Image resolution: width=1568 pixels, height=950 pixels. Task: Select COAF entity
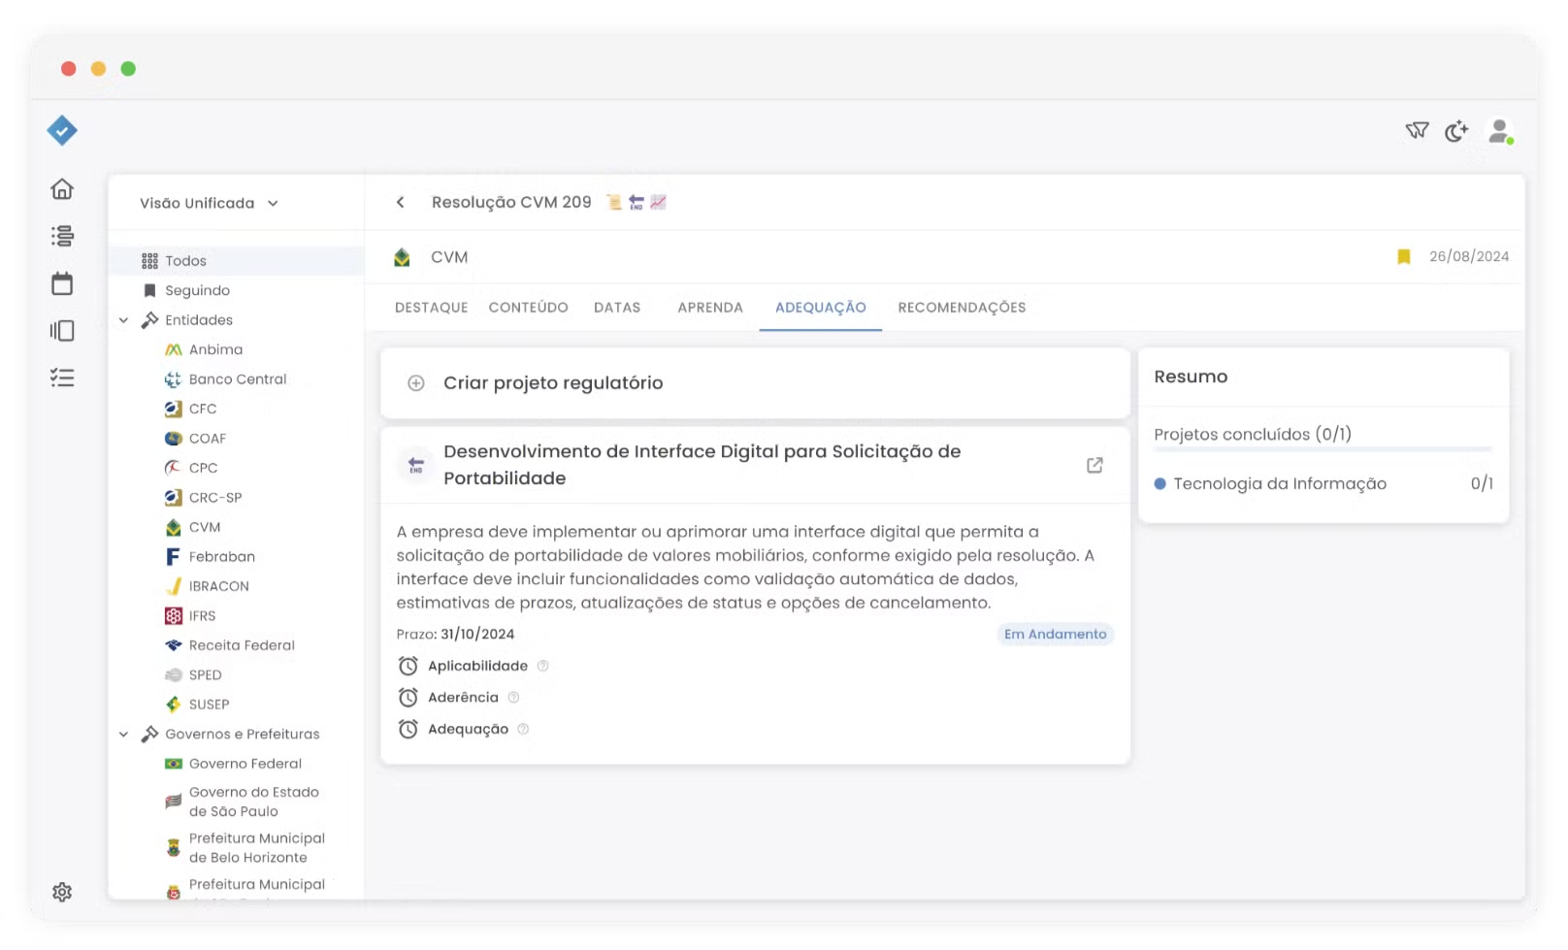tap(208, 439)
